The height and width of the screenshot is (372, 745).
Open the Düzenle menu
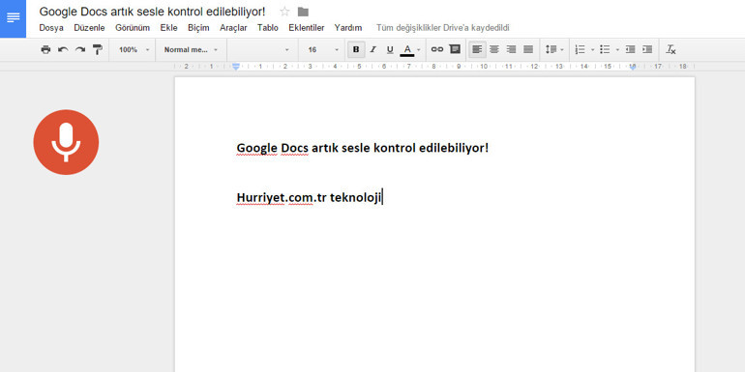(x=89, y=28)
